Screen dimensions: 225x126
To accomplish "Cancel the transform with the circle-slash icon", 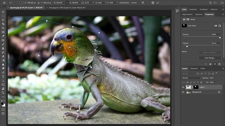I will click(x=153, y=3).
